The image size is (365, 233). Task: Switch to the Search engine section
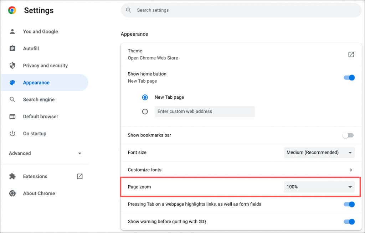[38, 99]
